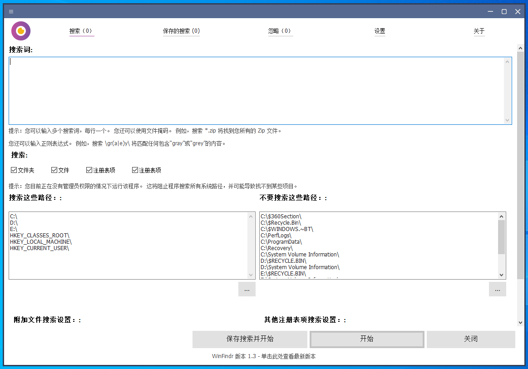Open the 设置 tab
528x369 pixels.
tap(380, 31)
